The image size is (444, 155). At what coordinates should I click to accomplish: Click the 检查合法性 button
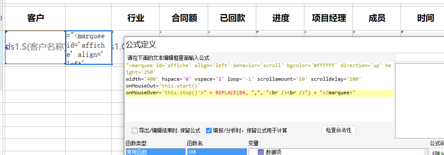pos(339,130)
